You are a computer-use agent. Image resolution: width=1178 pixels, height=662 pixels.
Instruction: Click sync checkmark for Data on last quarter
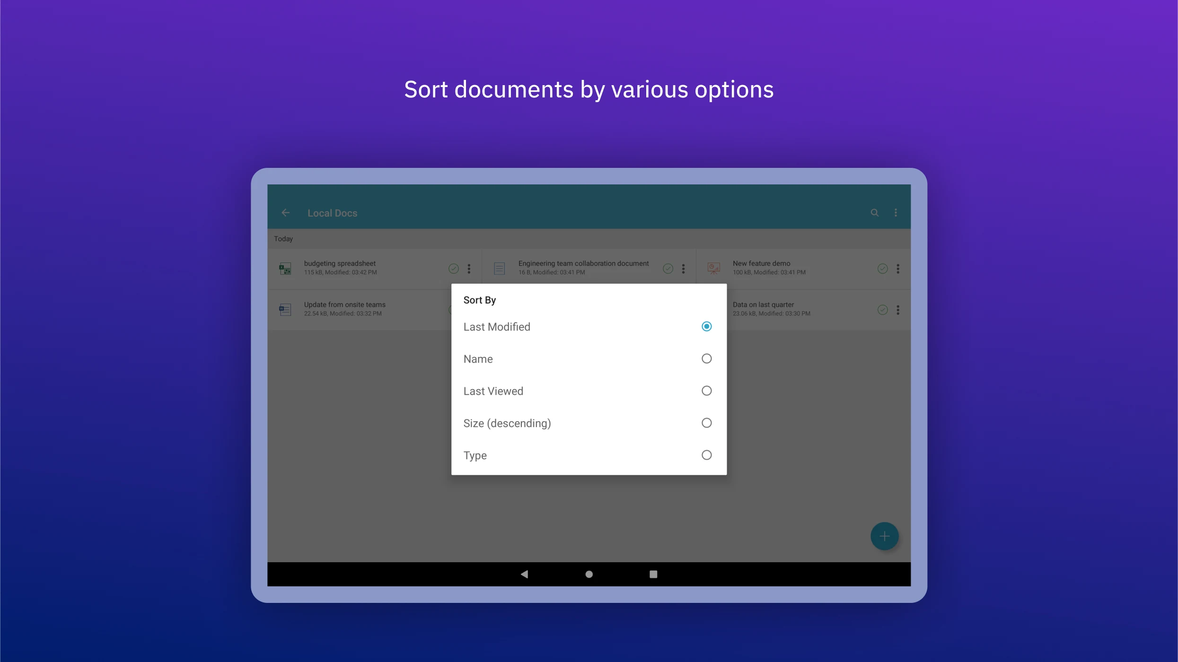[882, 310]
